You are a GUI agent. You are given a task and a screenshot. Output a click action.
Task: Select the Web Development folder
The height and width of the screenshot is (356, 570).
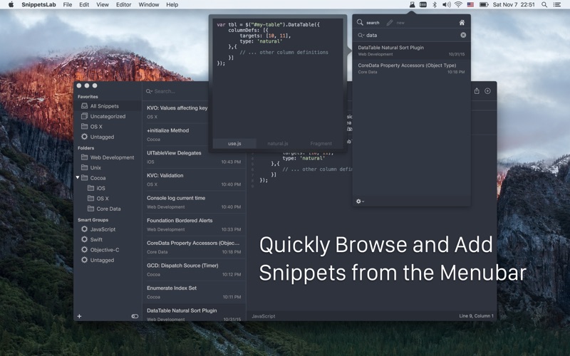(111, 157)
